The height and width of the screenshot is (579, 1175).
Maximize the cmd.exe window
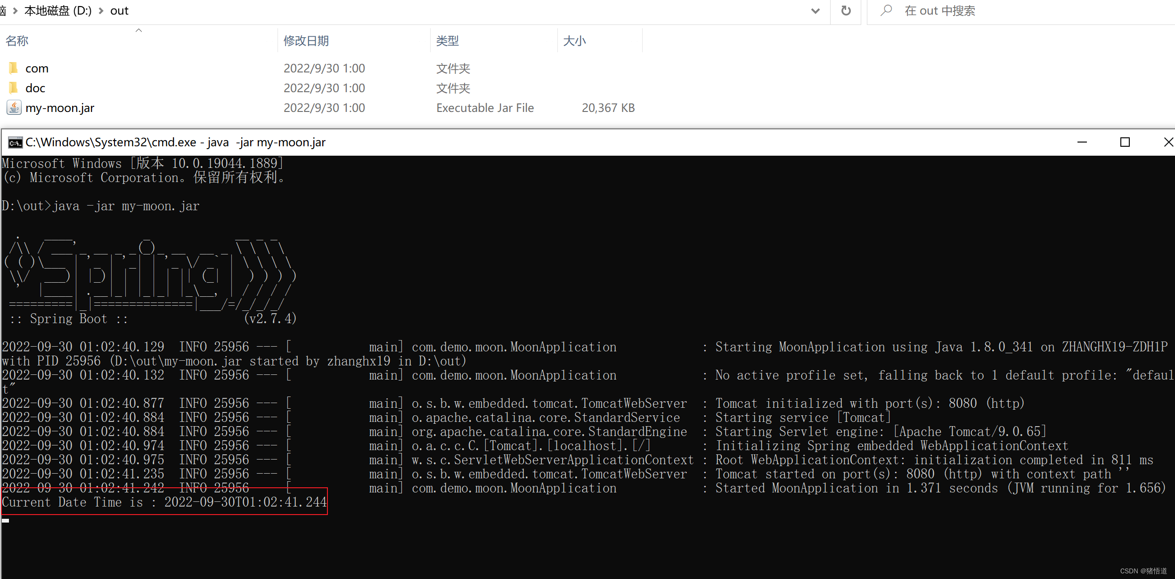pyautogui.click(x=1125, y=142)
